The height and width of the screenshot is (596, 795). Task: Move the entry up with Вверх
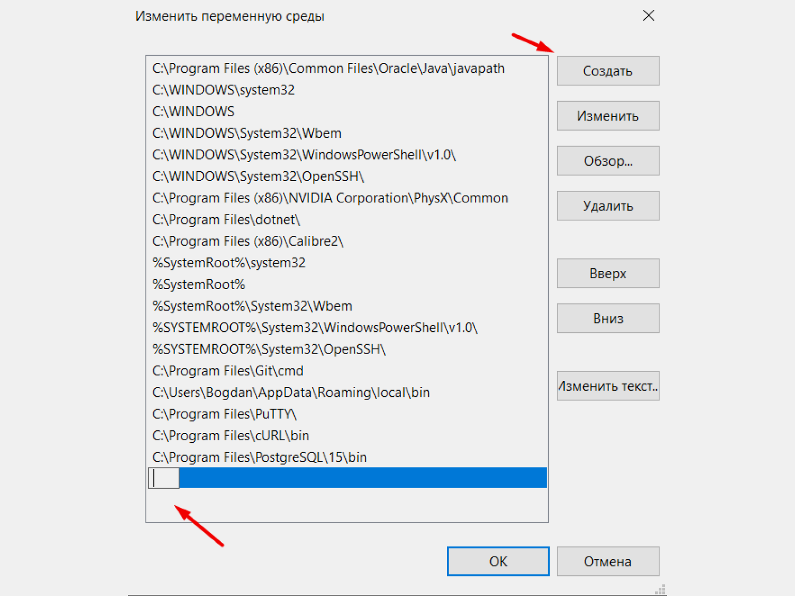click(x=608, y=273)
